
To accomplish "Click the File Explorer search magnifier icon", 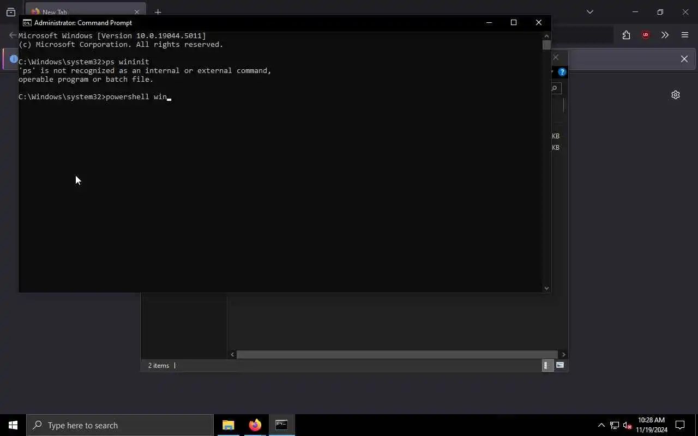I will (555, 88).
